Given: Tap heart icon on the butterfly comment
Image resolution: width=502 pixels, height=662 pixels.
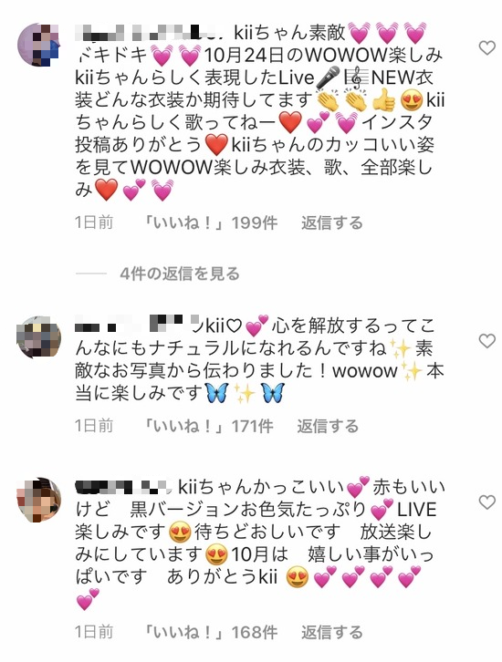Looking at the screenshot, I should (486, 340).
